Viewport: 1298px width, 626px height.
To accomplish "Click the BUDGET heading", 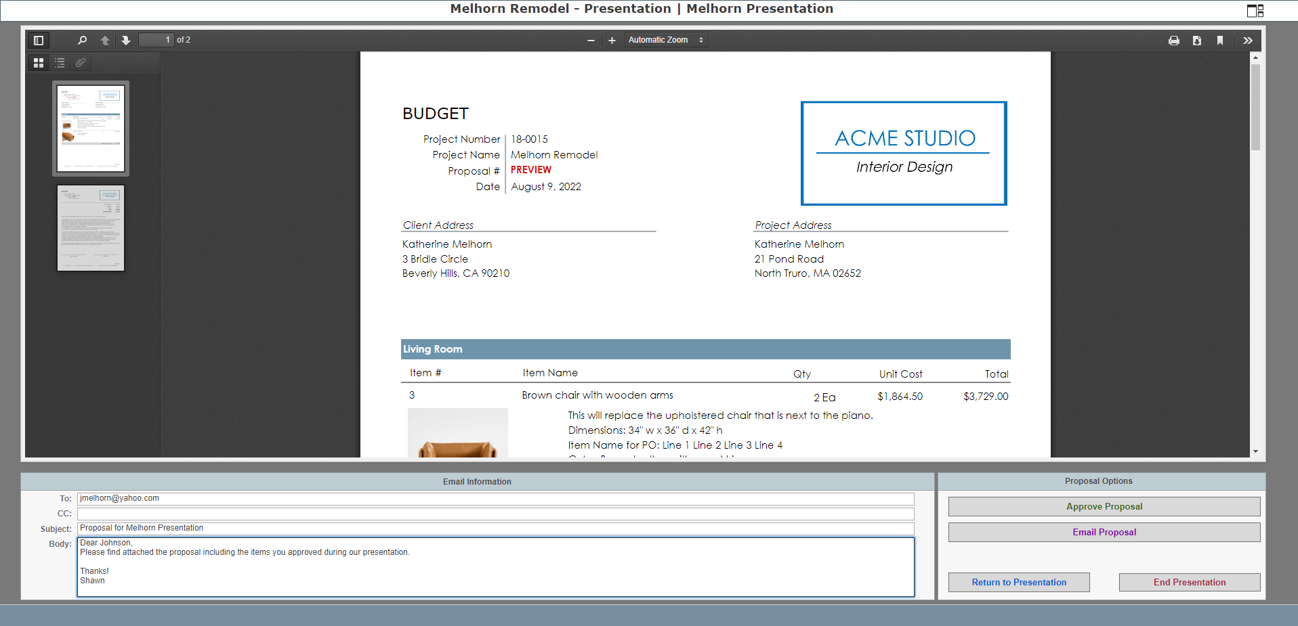I will tap(436, 114).
